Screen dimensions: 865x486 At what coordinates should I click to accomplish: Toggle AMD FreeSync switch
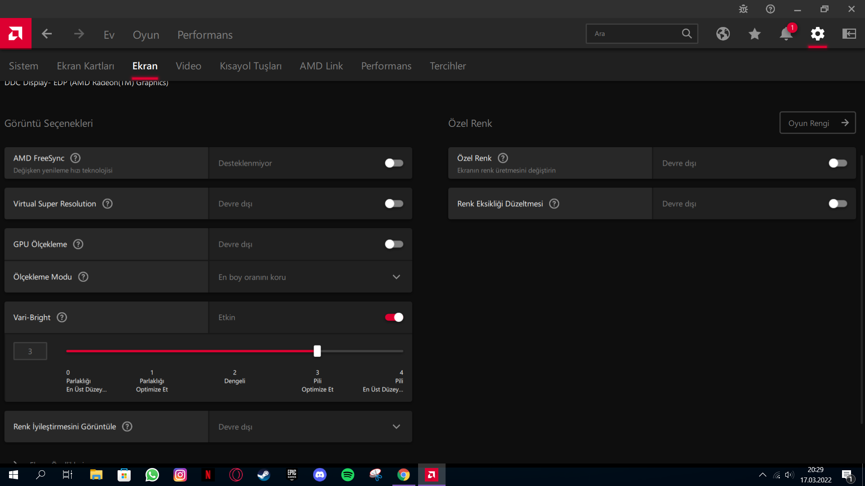click(x=394, y=163)
